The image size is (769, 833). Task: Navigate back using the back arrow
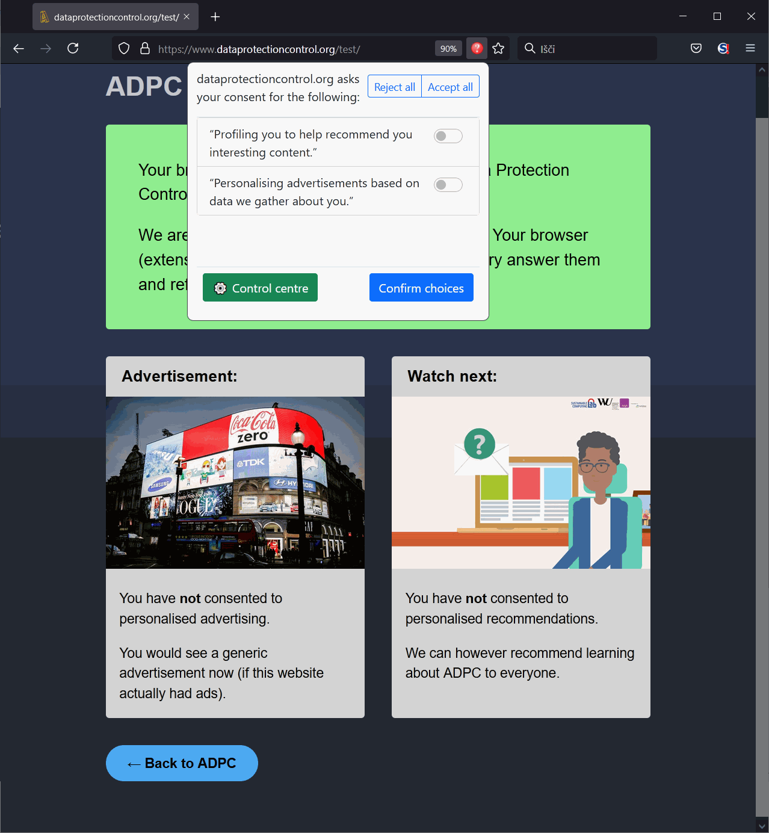pos(18,48)
